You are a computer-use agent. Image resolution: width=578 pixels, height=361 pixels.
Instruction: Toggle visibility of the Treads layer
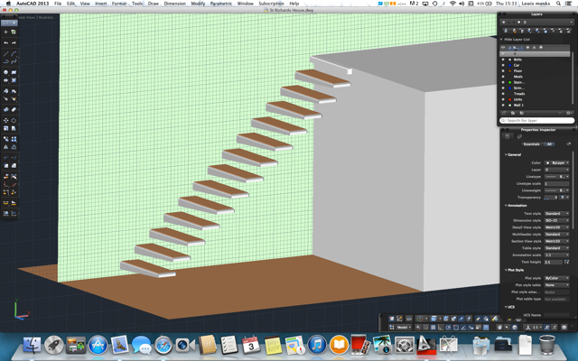pyautogui.click(x=504, y=93)
